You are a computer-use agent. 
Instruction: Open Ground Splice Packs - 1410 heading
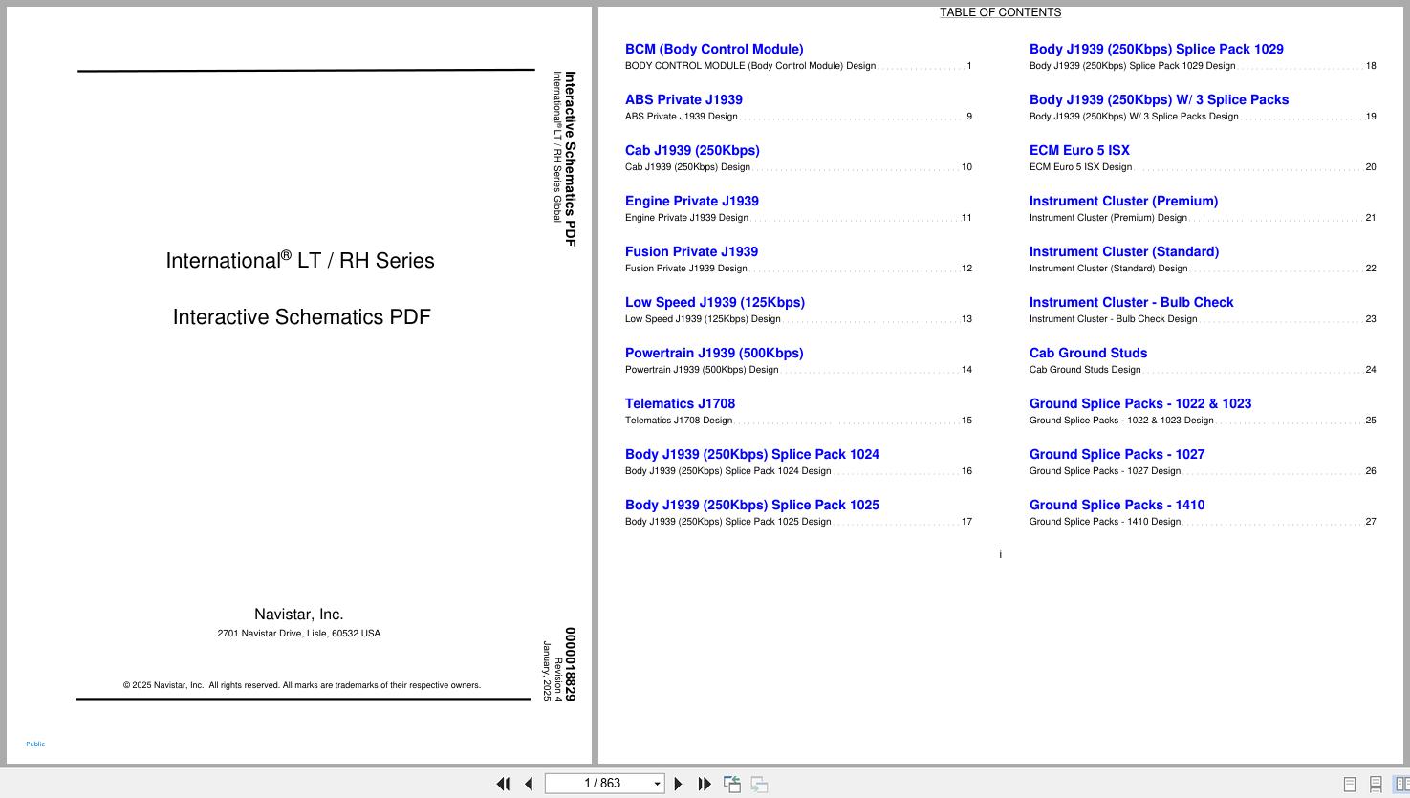click(1117, 505)
